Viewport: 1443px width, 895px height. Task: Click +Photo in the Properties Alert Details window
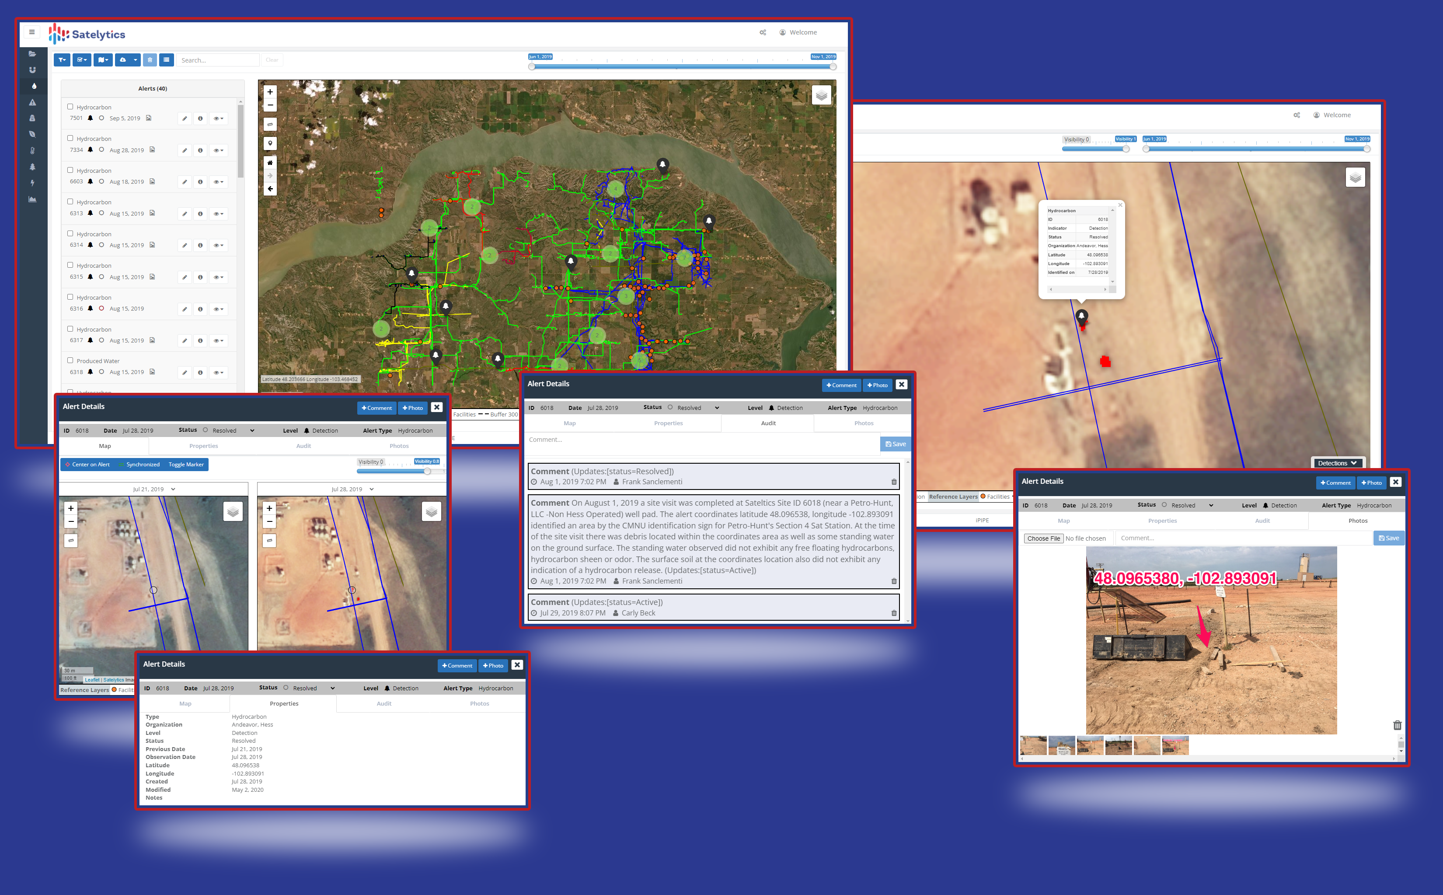(x=493, y=665)
